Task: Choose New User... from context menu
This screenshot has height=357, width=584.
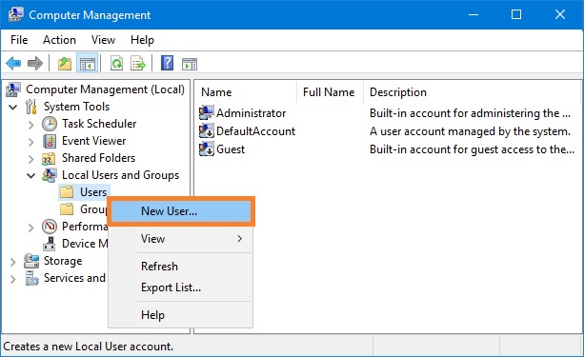Action: pyautogui.click(x=181, y=211)
